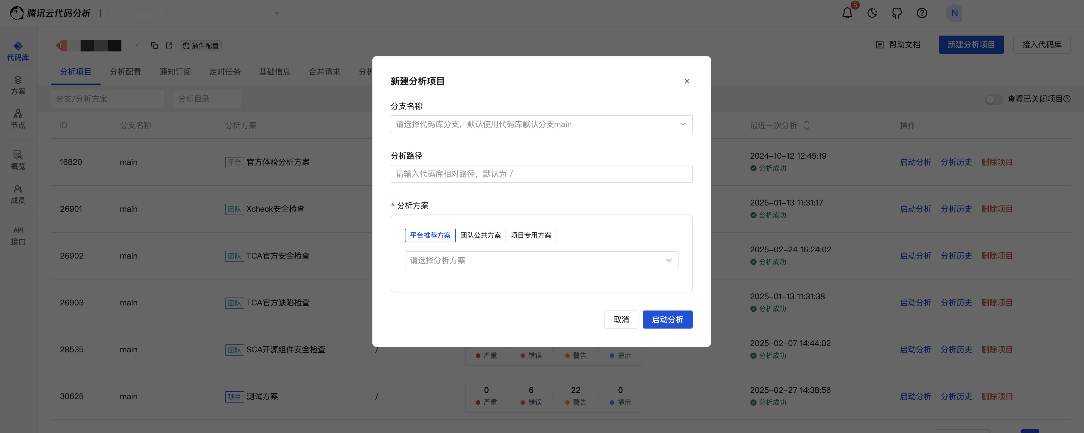Switch to 合并请求 tab

pos(325,72)
